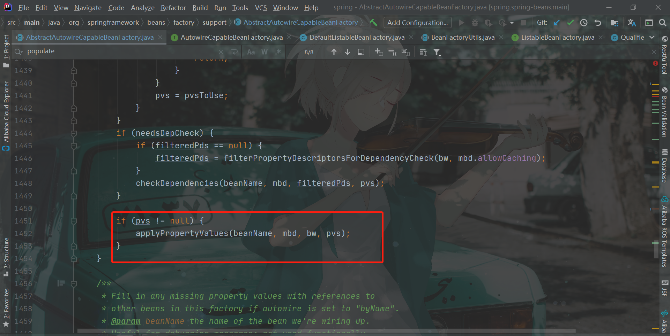Close the AutowireCapableBeanFactory.java tab
Viewport: 670px width, 336px height.
(289, 37)
